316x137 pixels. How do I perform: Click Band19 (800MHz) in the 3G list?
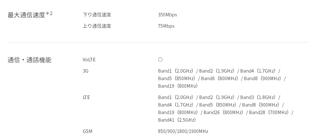[x=178, y=86]
